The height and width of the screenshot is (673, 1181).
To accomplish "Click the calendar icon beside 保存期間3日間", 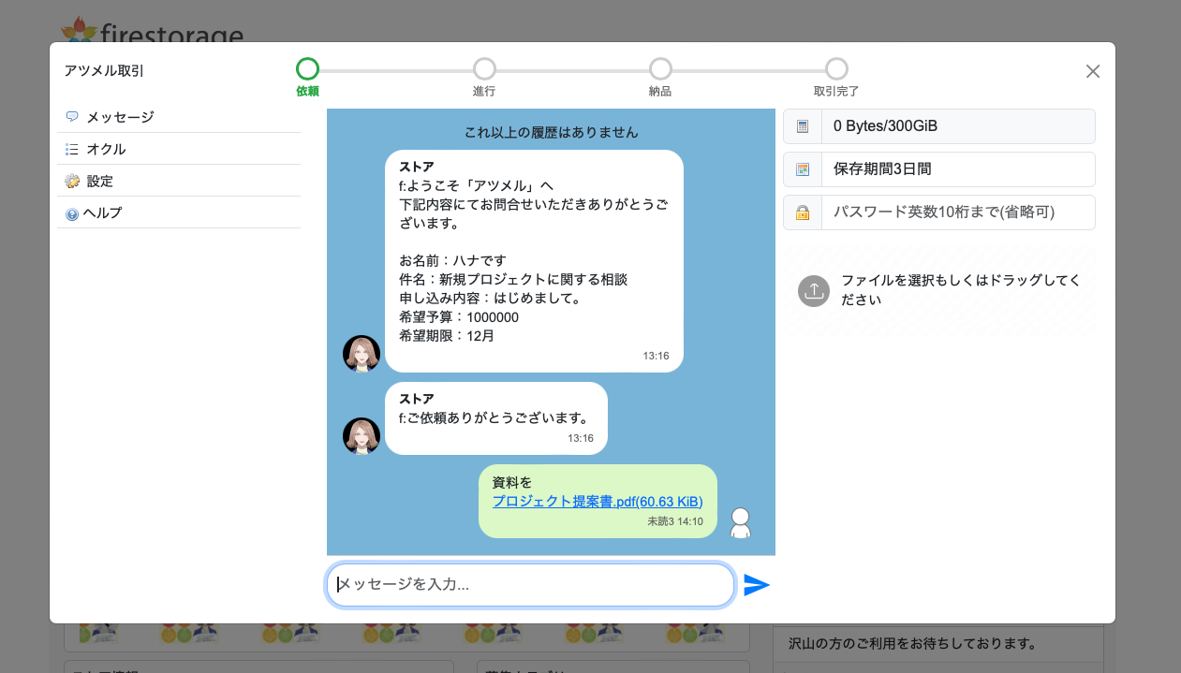I will click(x=803, y=169).
